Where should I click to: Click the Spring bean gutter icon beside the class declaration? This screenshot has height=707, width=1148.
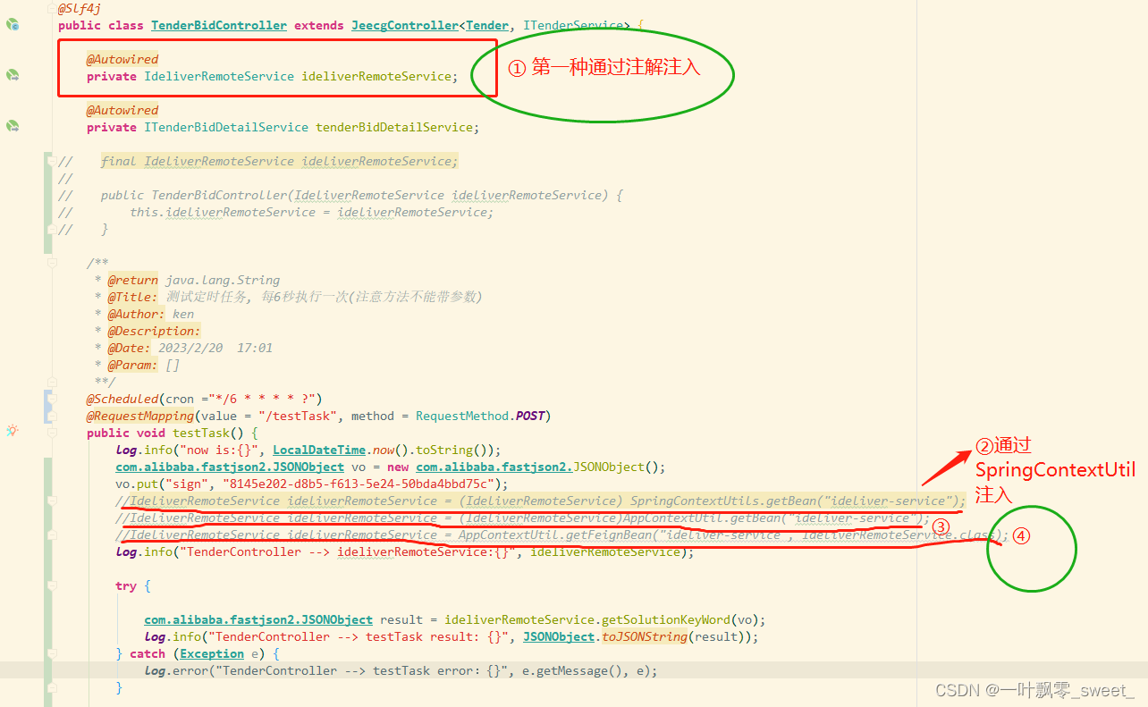13,26
